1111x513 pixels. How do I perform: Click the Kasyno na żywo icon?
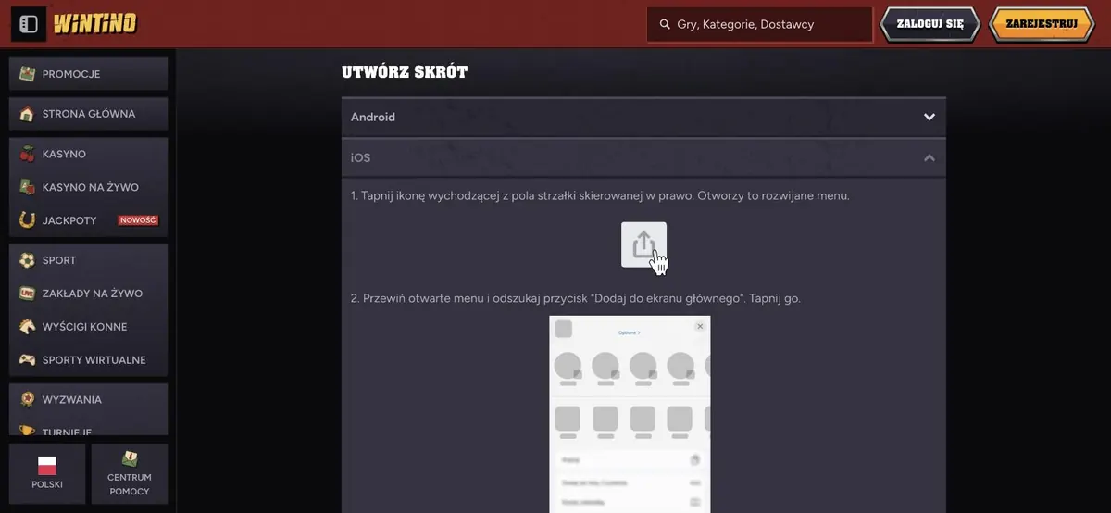click(x=27, y=187)
